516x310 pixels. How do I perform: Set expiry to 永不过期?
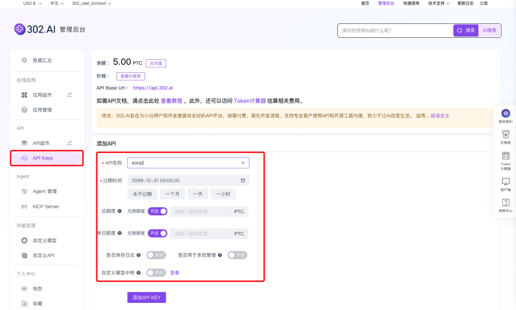click(x=142, y=194)
